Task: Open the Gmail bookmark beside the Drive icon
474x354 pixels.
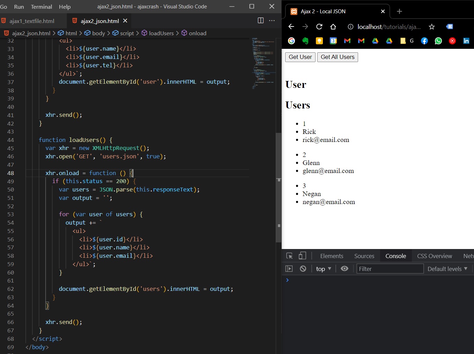Action: 361,41
